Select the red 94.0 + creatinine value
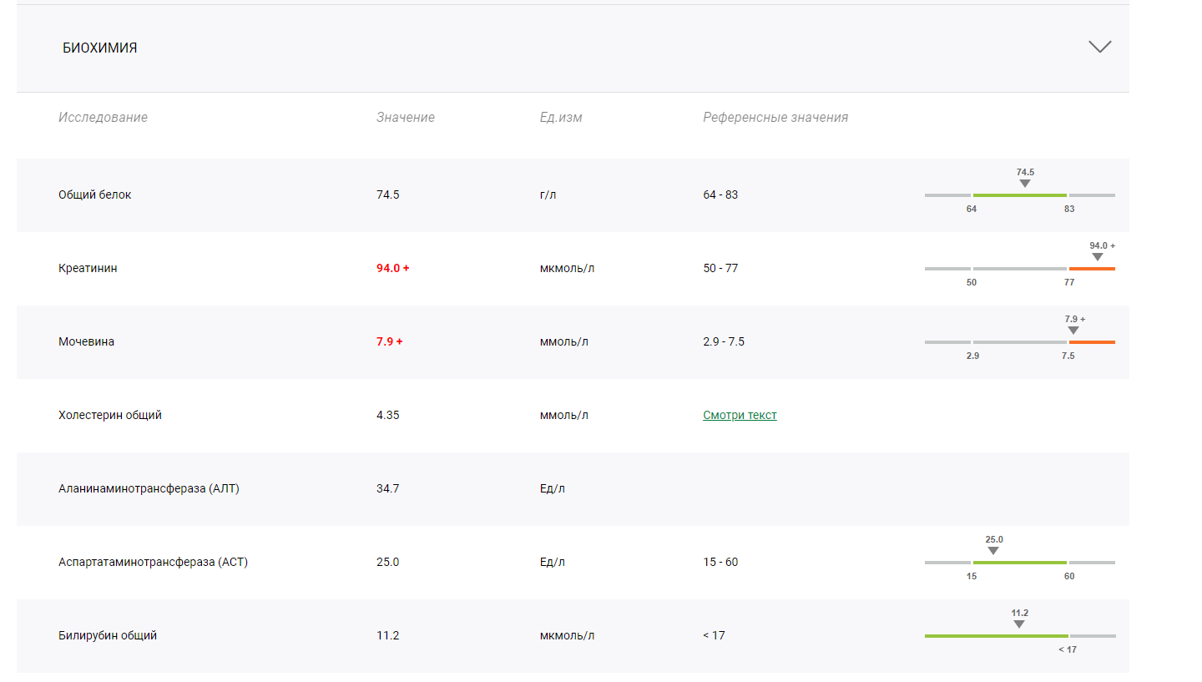Image resolution: width=1202 pixels, height=682 pixels. tap(392, 268)
